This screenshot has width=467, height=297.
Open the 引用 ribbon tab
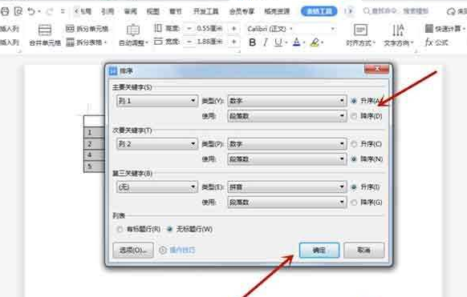click(x=108, y=11)
